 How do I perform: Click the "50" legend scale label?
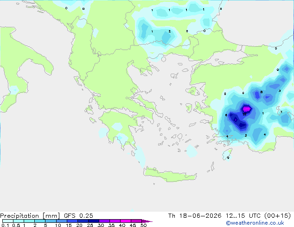(143, 225)
